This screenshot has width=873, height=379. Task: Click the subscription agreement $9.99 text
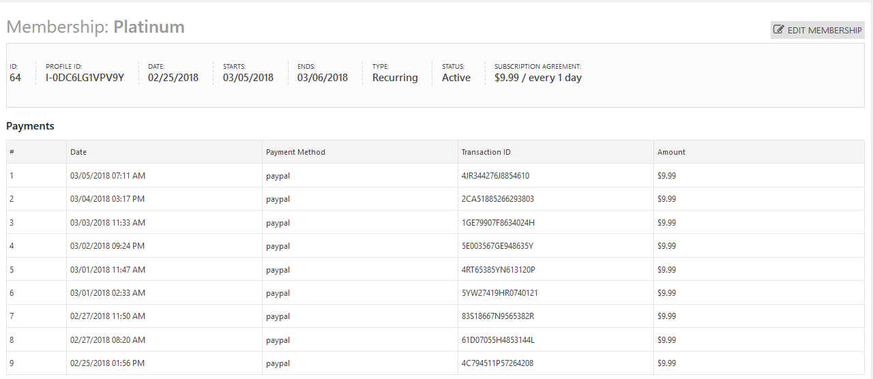click(537, 78)
